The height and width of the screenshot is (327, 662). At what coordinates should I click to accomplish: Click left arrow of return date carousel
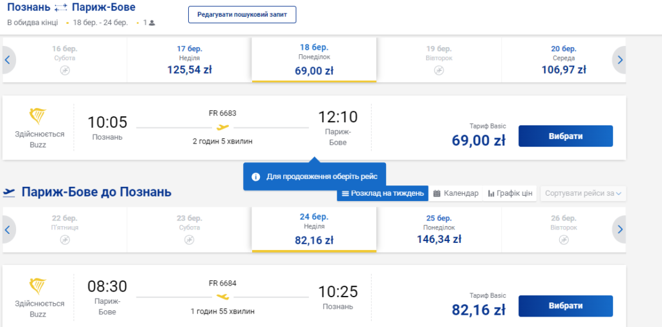pos(7,229)
